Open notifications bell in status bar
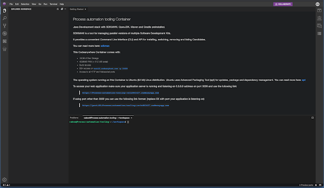Image resolution: width=324 pixels, height=188 pixels. [x=316, y=185]
